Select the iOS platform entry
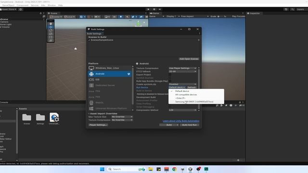This screenshot has height=173, width=308. pos(110,80)
